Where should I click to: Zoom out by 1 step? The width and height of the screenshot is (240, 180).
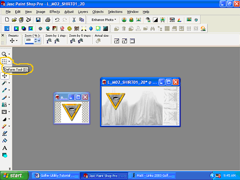click(x=49, y=41)
